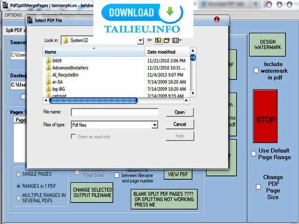Select the ar-SA folder name
The image size is (299, 224).
coord(57,82)
